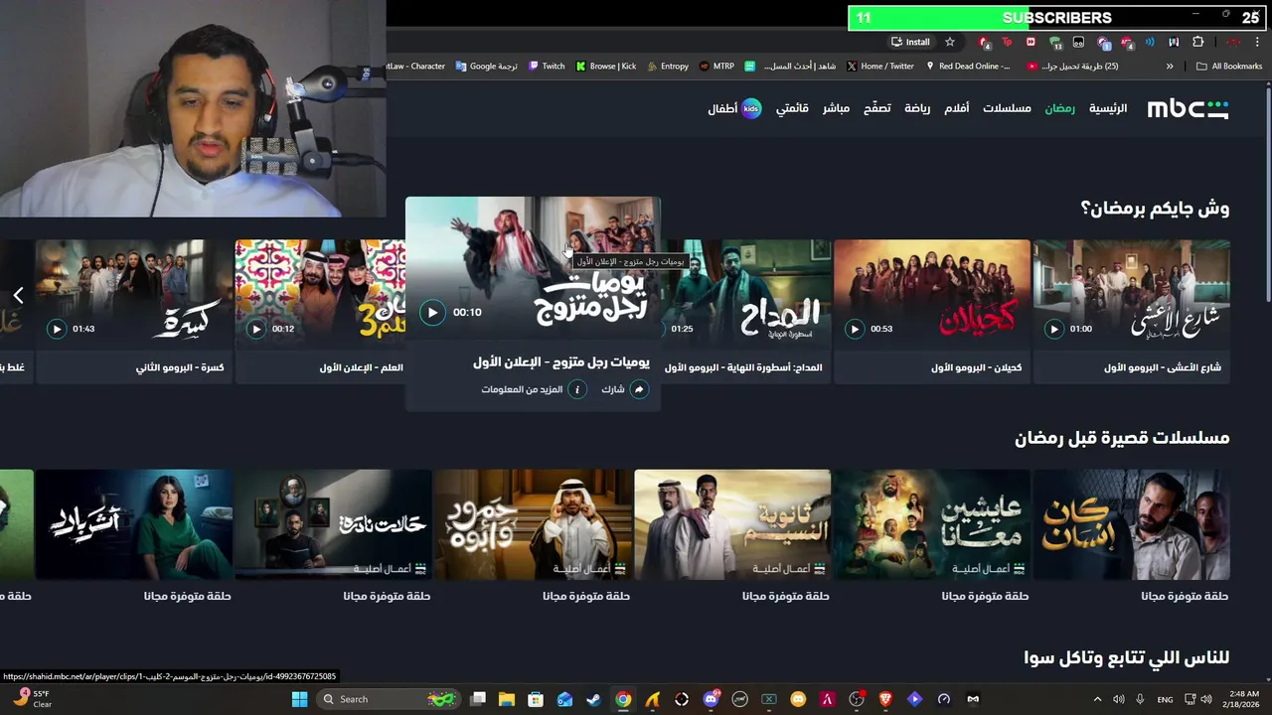The width and height of the screenshot is (1272, 715).
Task: Open the المداح أسطورة النهاية thumbnail
Action: (x=746, y=294)
